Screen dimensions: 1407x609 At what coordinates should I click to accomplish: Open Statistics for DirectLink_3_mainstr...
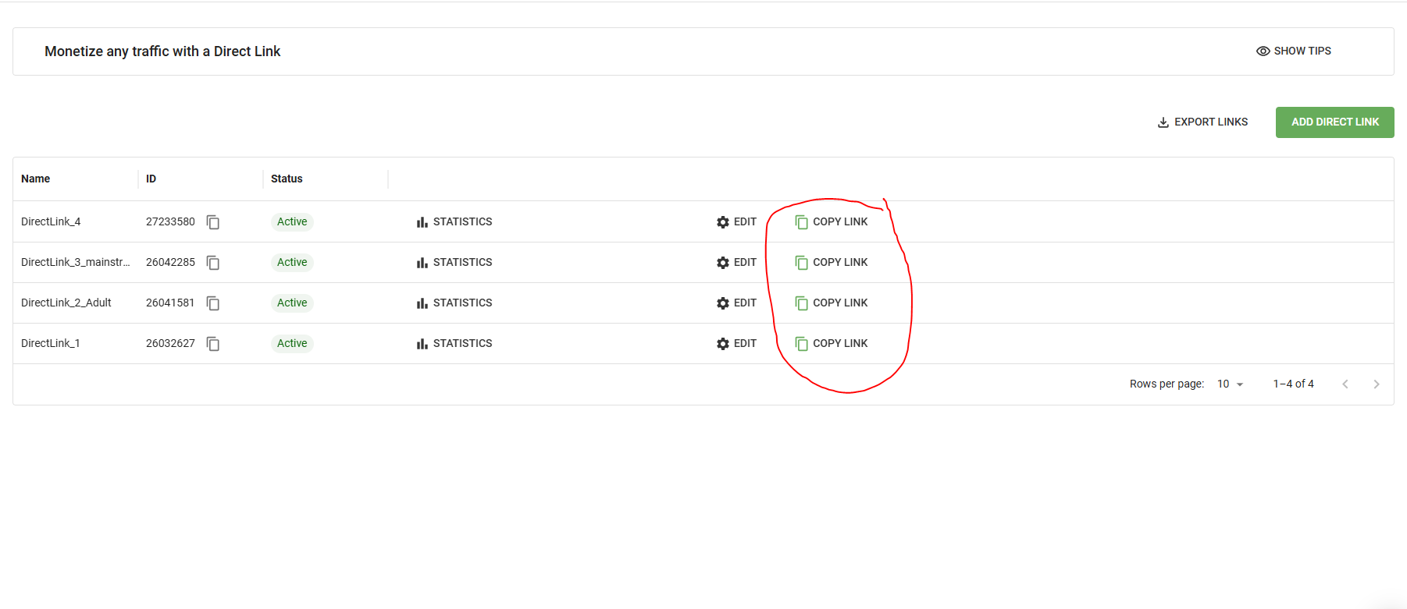tap(454, 263)
